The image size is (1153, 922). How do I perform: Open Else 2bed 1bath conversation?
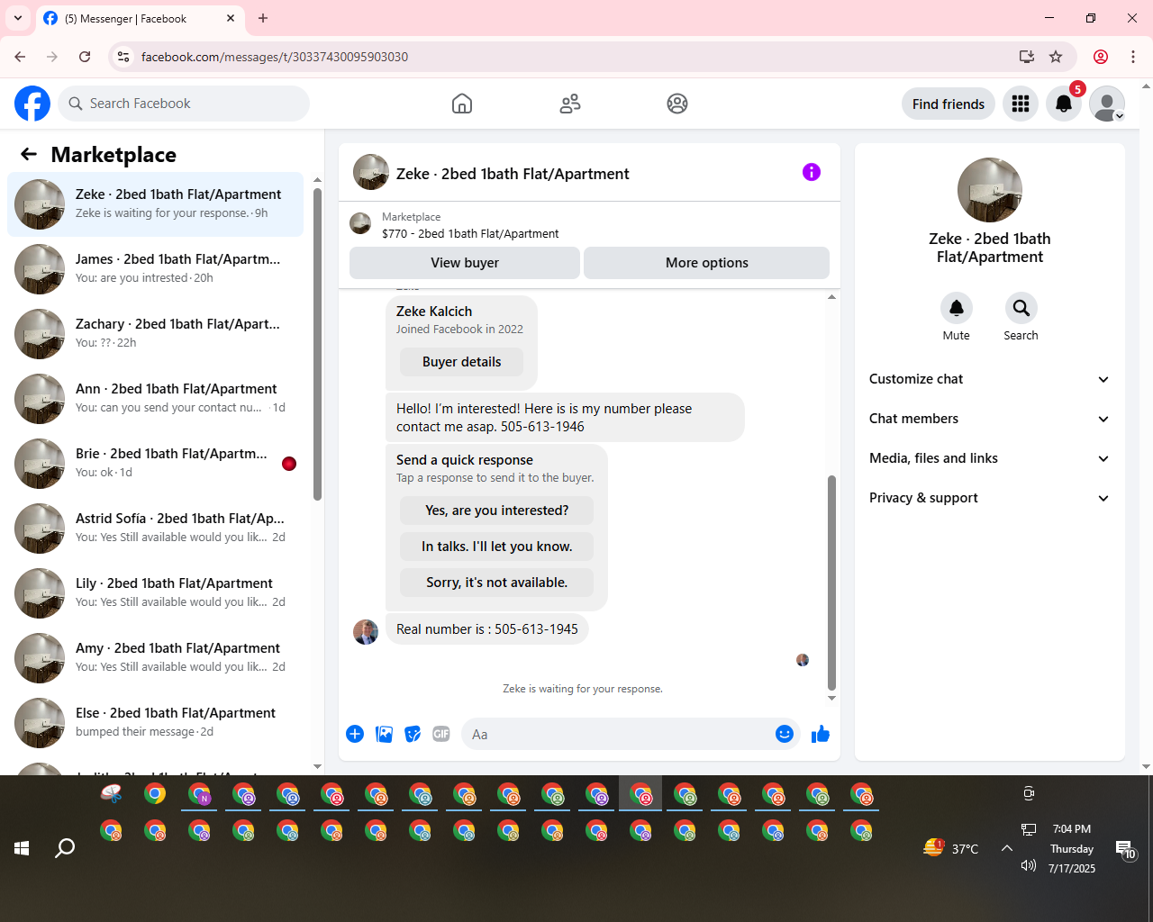156,723
